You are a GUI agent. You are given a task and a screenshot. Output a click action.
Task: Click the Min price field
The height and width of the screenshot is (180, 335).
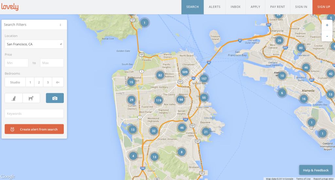point(16,63)
